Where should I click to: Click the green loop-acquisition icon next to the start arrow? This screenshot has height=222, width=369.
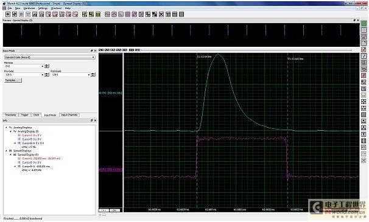(x=15, y=15)
